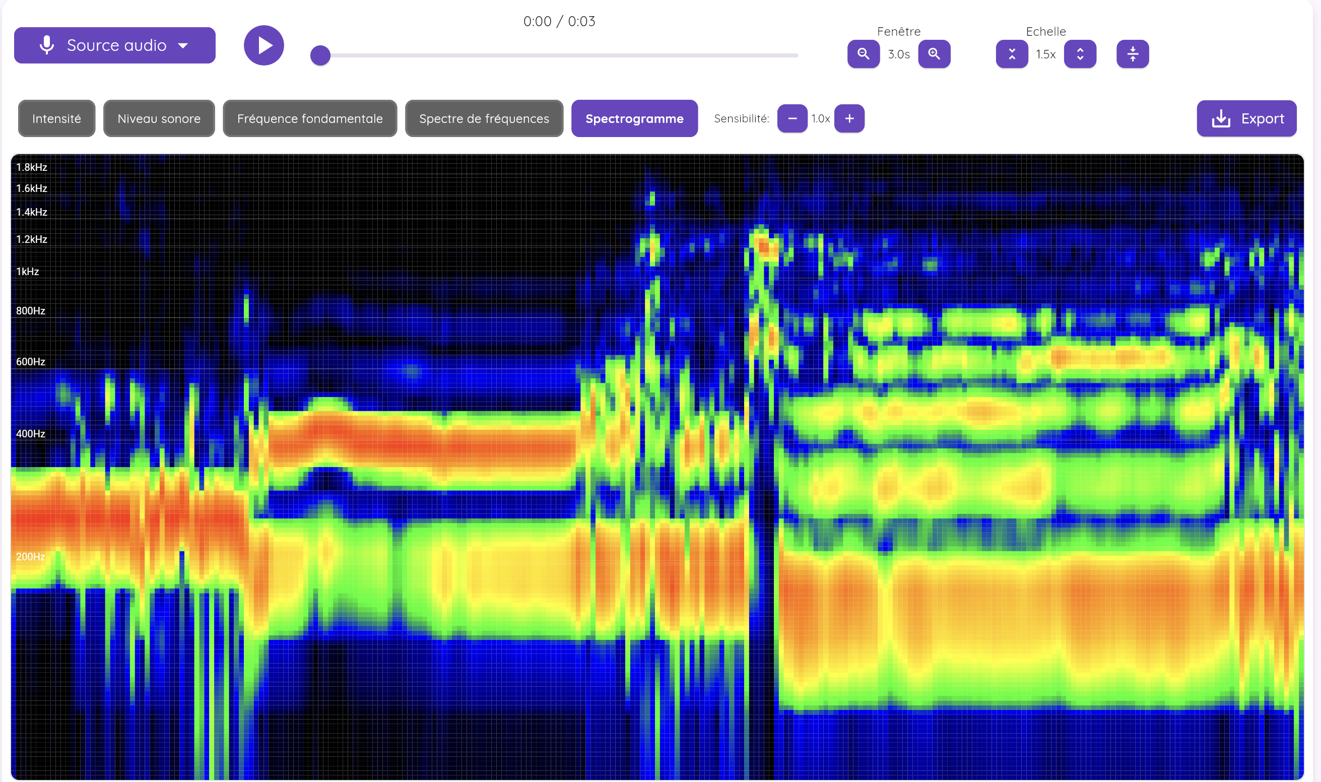This screenshot has height=782, width=1321.
Task: Open the Source audio dropdown
Action: click(x=114, y=45)
